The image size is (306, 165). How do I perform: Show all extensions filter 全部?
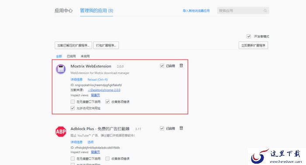point(59,56)
